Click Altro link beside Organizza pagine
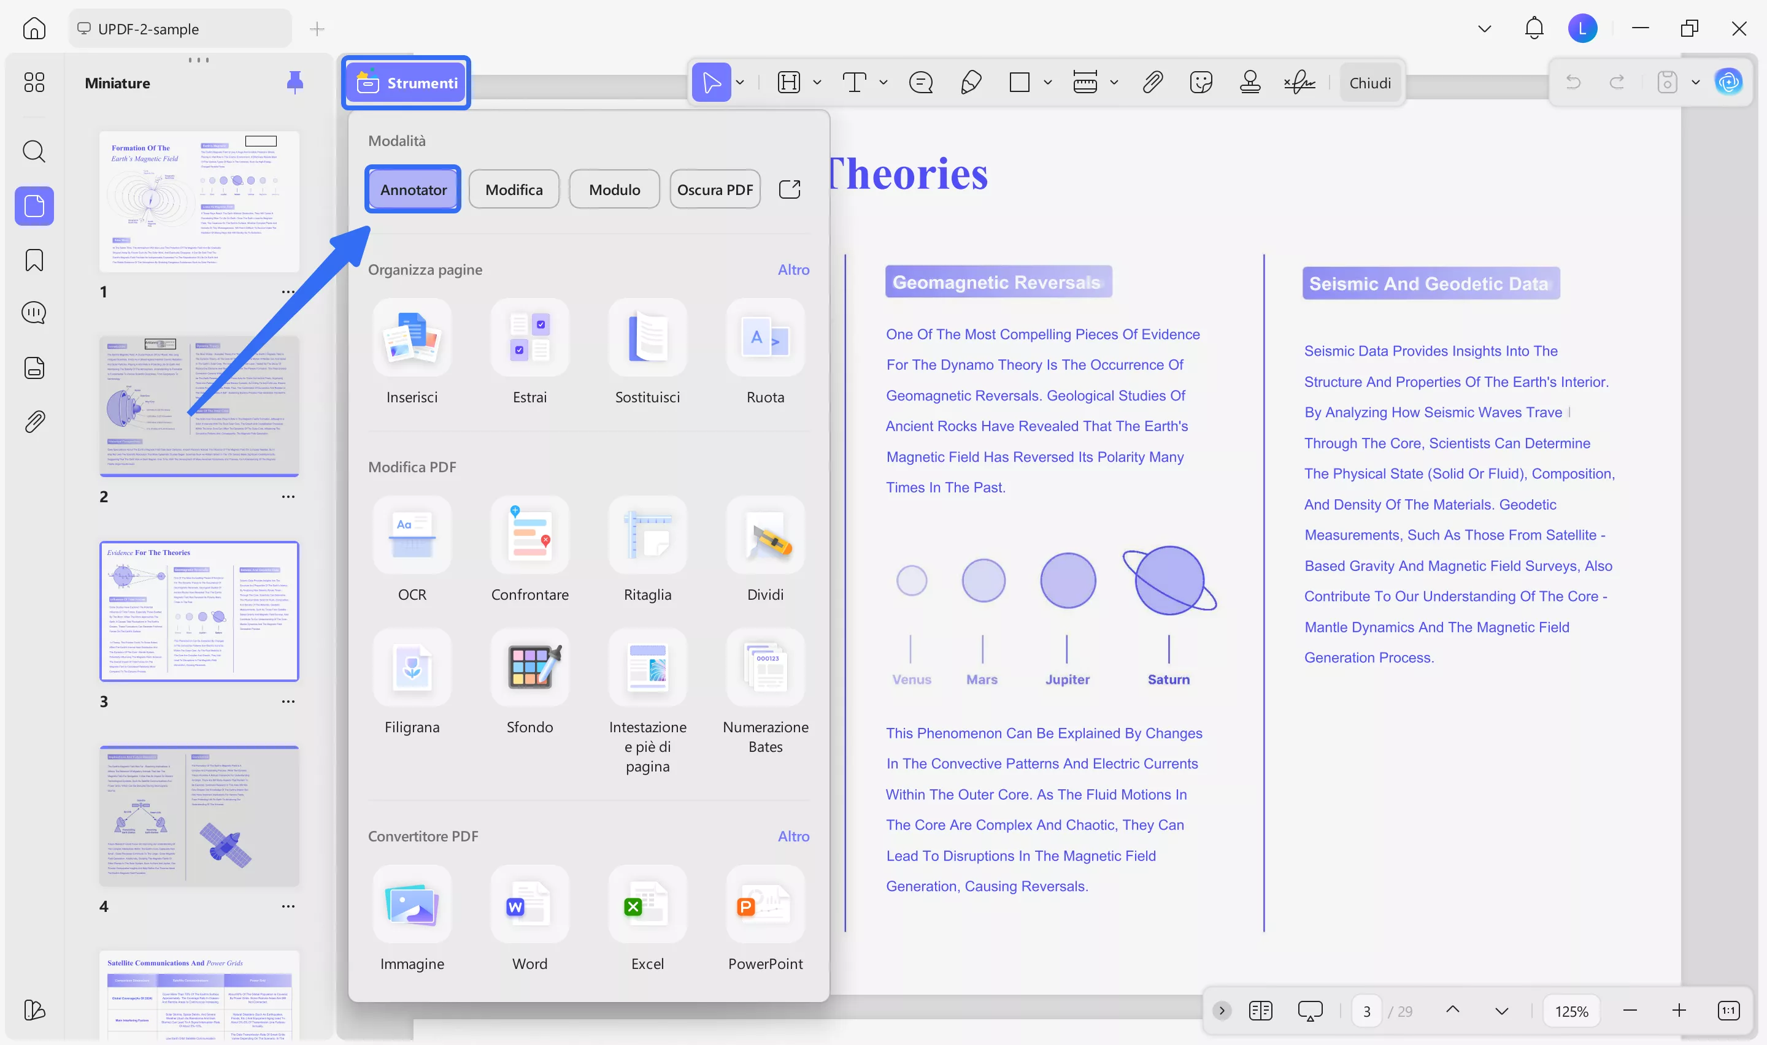The height and width of the screenshot is (1045, 1767). 793,270
